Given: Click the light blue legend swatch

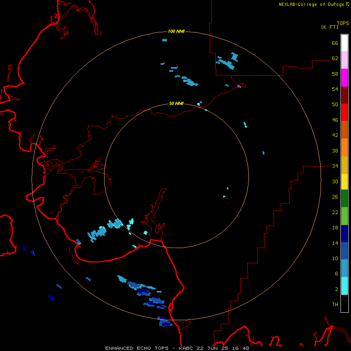Looking at the screenshot, I should click(344, 268).
